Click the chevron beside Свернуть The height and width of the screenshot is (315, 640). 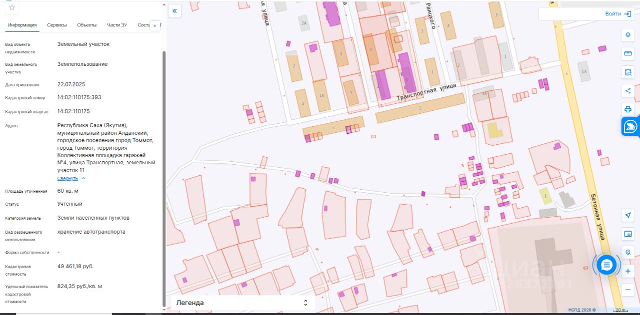click(83, 178)
